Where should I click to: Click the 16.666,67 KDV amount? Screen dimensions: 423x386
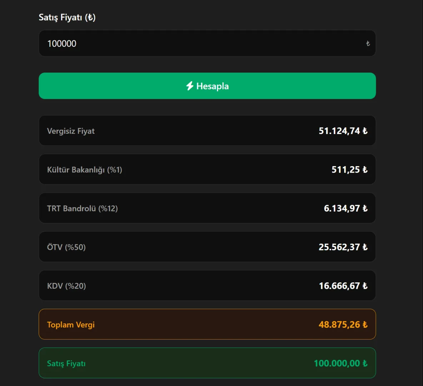click(x=339, y=286)
